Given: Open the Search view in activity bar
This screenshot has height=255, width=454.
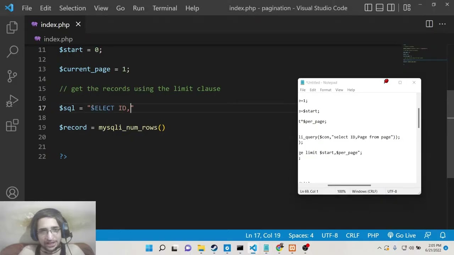Looking at the screenshot, I should pos(12,51).
